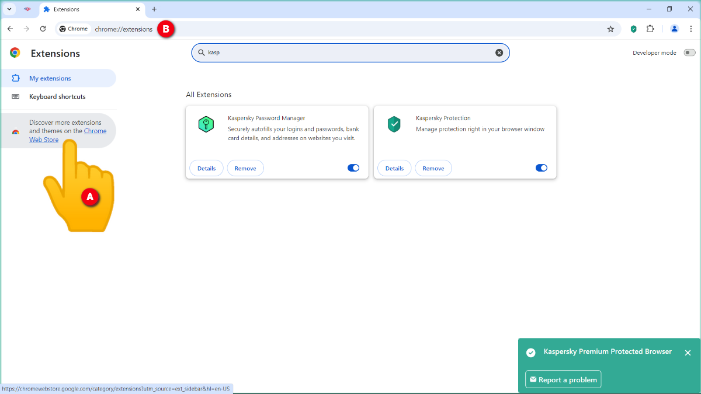
Task: Select My extensions in sidebar
Action: tap(58, 78)
